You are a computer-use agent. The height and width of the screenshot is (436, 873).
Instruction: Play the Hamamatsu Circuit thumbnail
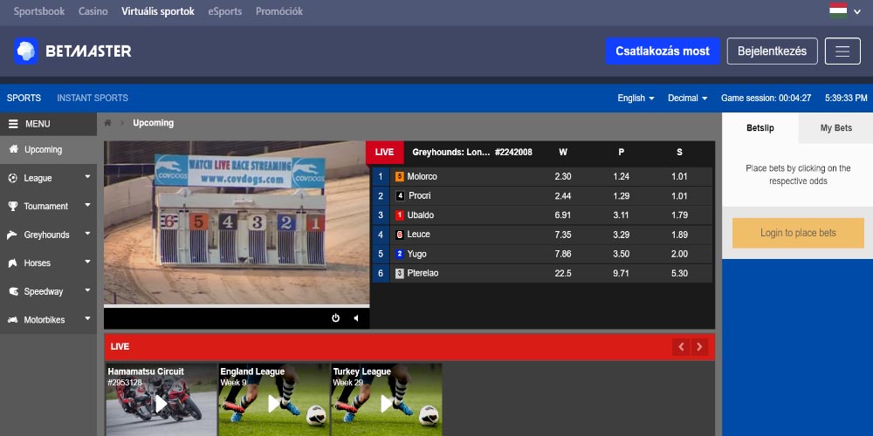161,403
